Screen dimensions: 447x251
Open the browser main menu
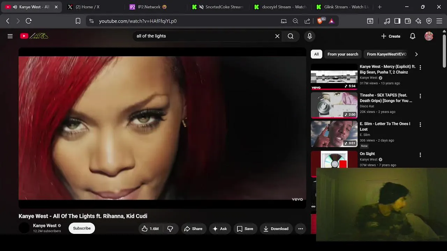(439, 21)
